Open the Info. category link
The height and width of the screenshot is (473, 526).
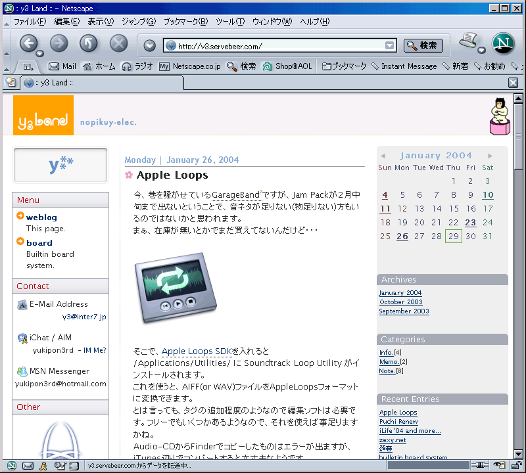386,353
